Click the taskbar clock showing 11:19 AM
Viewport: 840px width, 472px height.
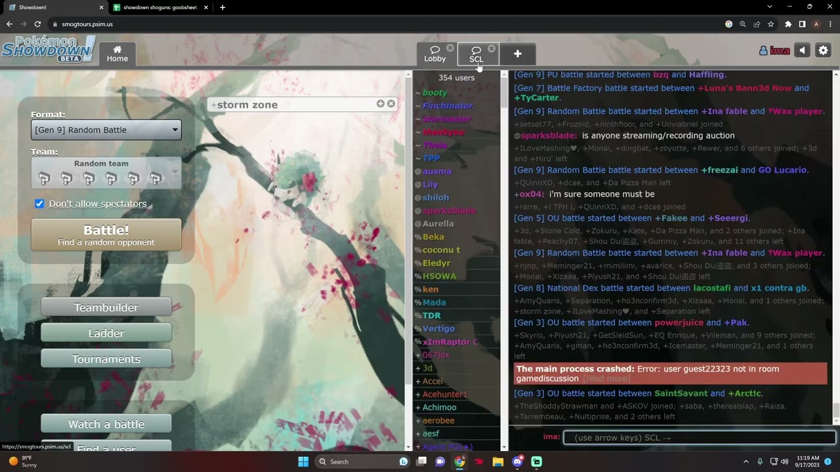[807, 462]
